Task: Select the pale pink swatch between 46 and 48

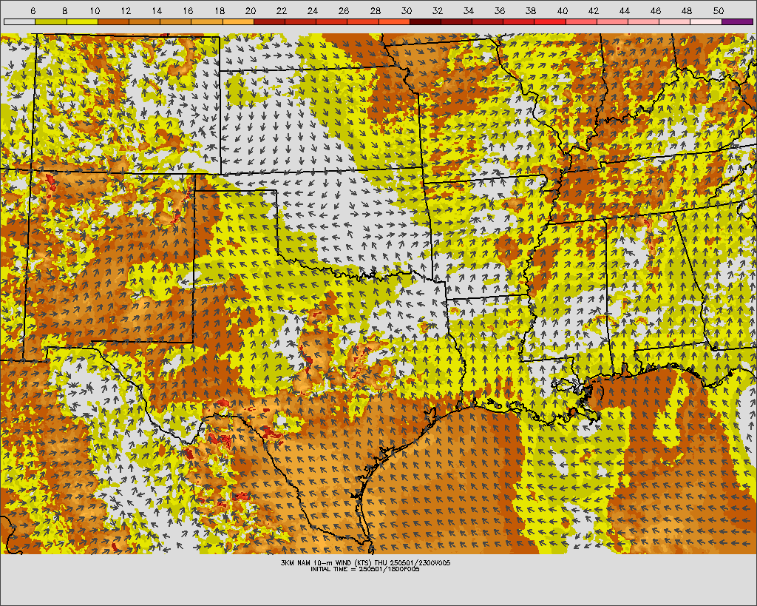Action: coord(674,21)
